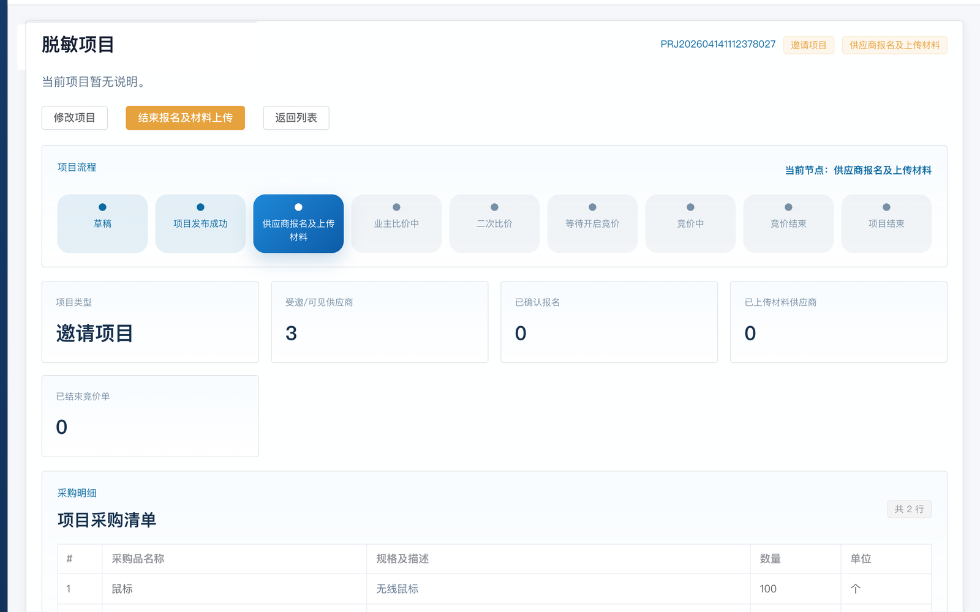Click the 供应商报名及上传材料 status badge
This screenshot has width=980, height=612.
pyautogui.click(x=894, y=45)
